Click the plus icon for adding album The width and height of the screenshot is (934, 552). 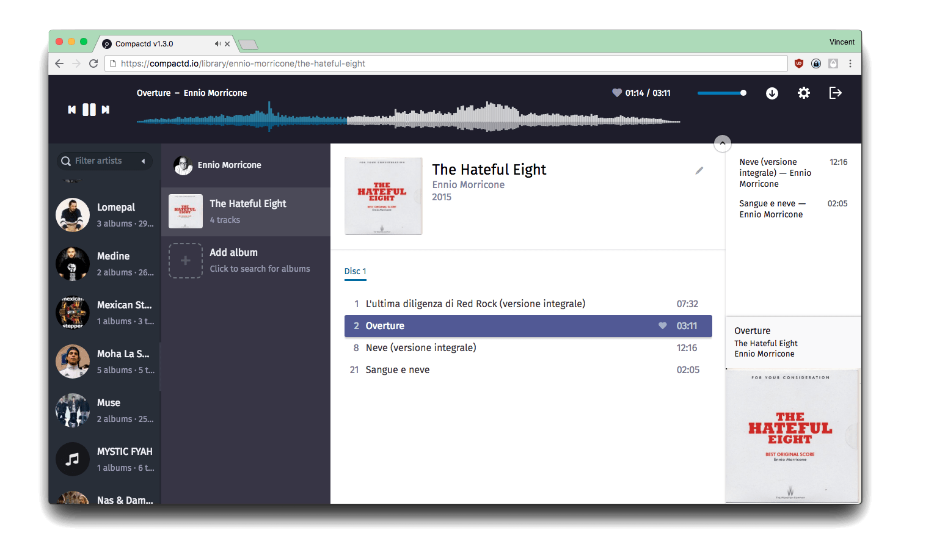[186, 261]
